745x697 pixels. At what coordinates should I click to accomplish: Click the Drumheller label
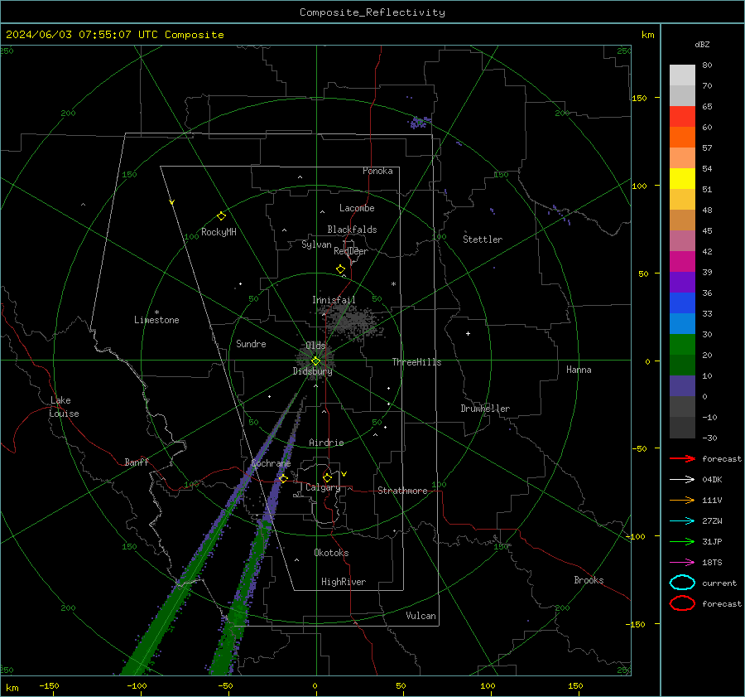pos(485,409)
